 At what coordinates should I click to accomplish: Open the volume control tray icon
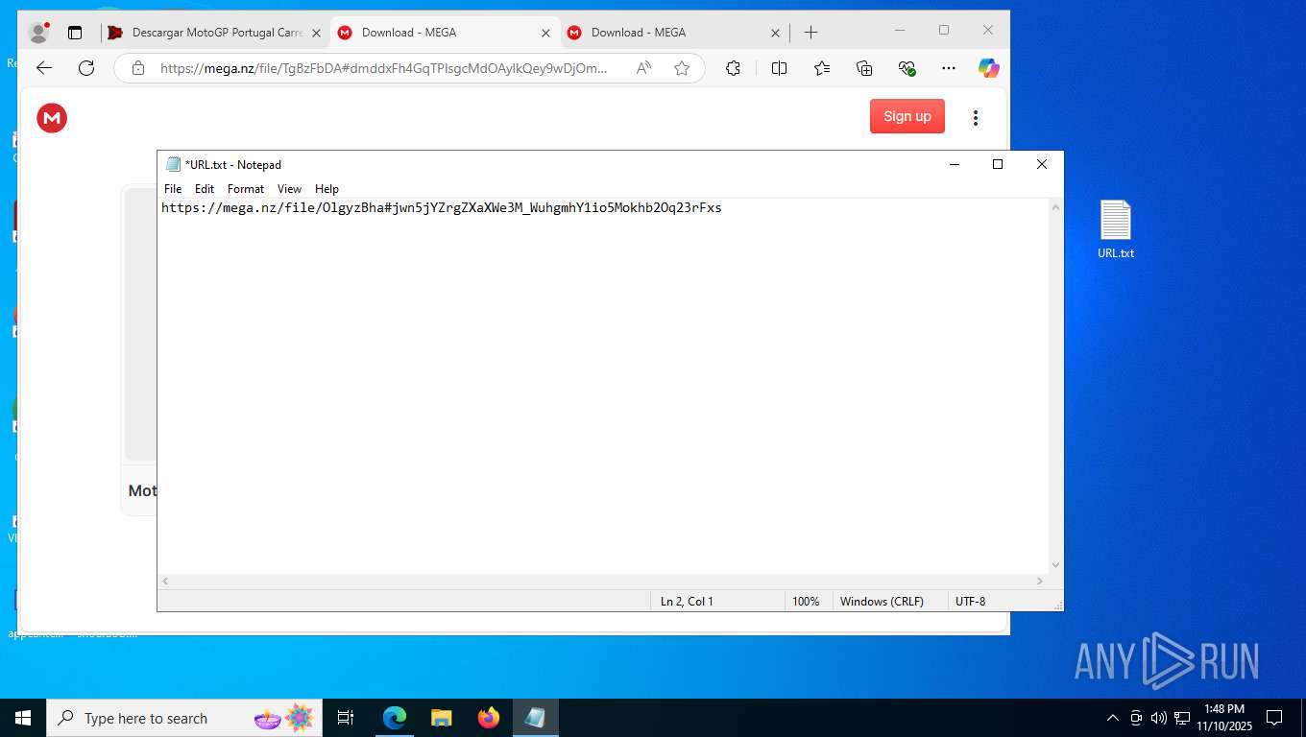[x=1159, y=718]
